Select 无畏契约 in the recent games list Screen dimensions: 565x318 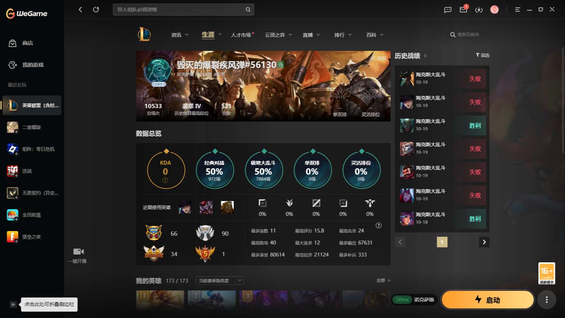coord(32,193)
